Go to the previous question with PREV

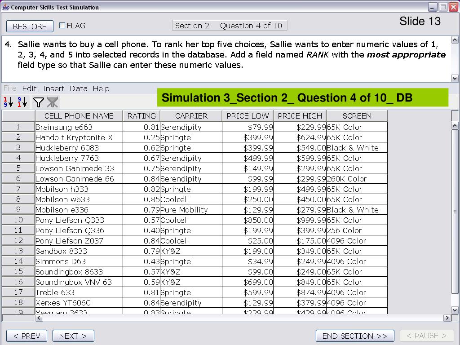click(x=27, y=336)
